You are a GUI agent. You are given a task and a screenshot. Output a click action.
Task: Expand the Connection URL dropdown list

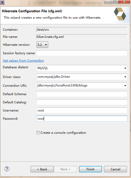(125, 86)
